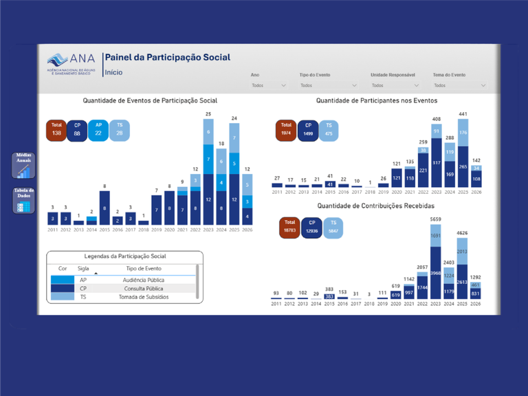
Task: Select the Total 138 events card
Action: click(56, 131)
